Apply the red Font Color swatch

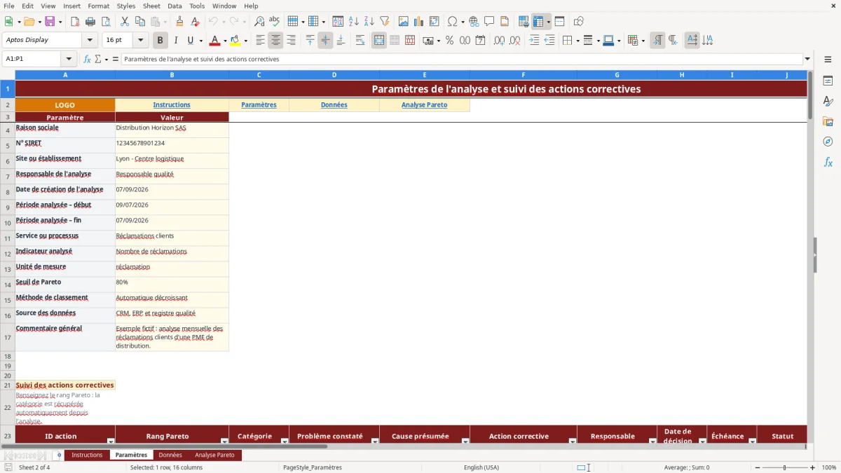click(x=214, y=41)
